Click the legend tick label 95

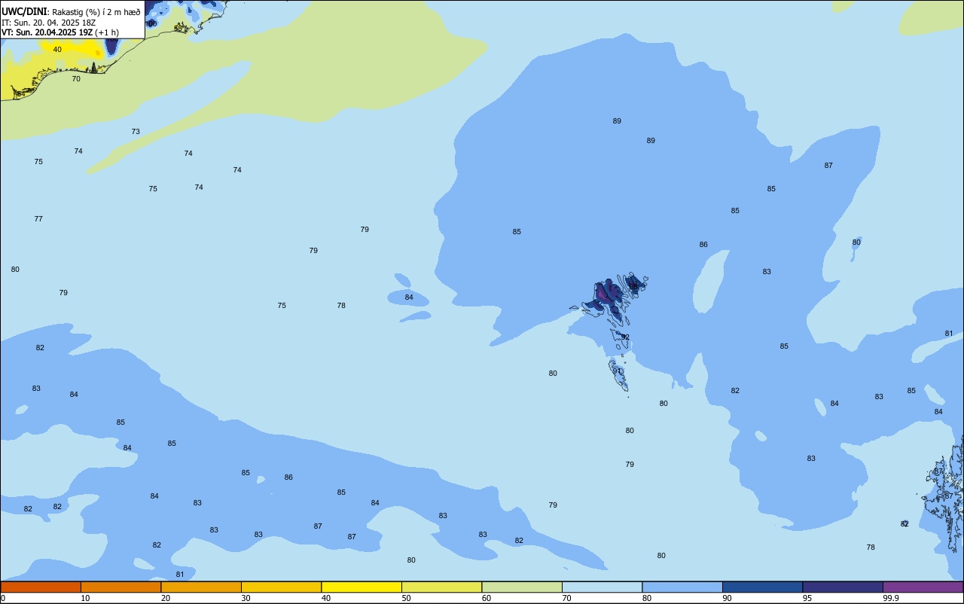coord(807,598)
